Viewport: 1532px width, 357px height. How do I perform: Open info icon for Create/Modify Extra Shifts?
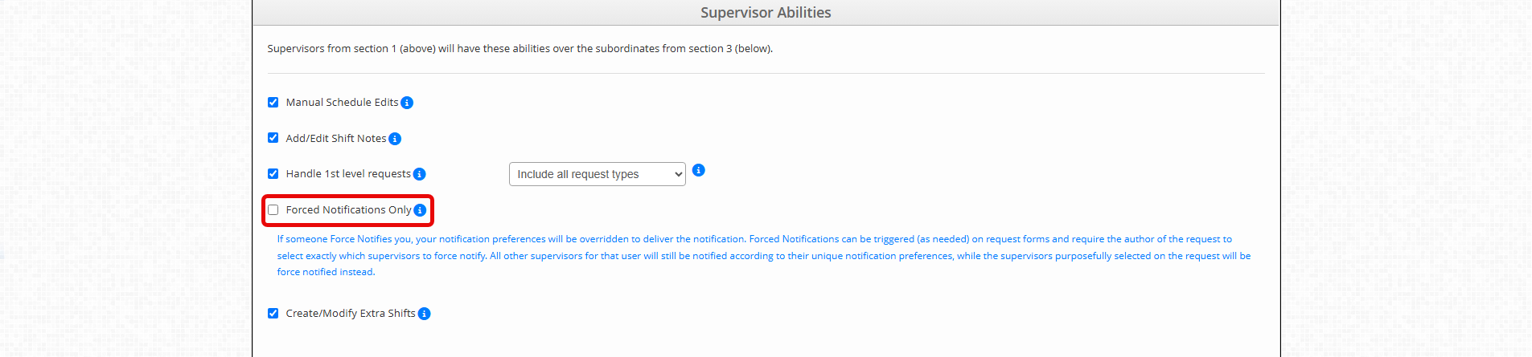tap(424, 314)
